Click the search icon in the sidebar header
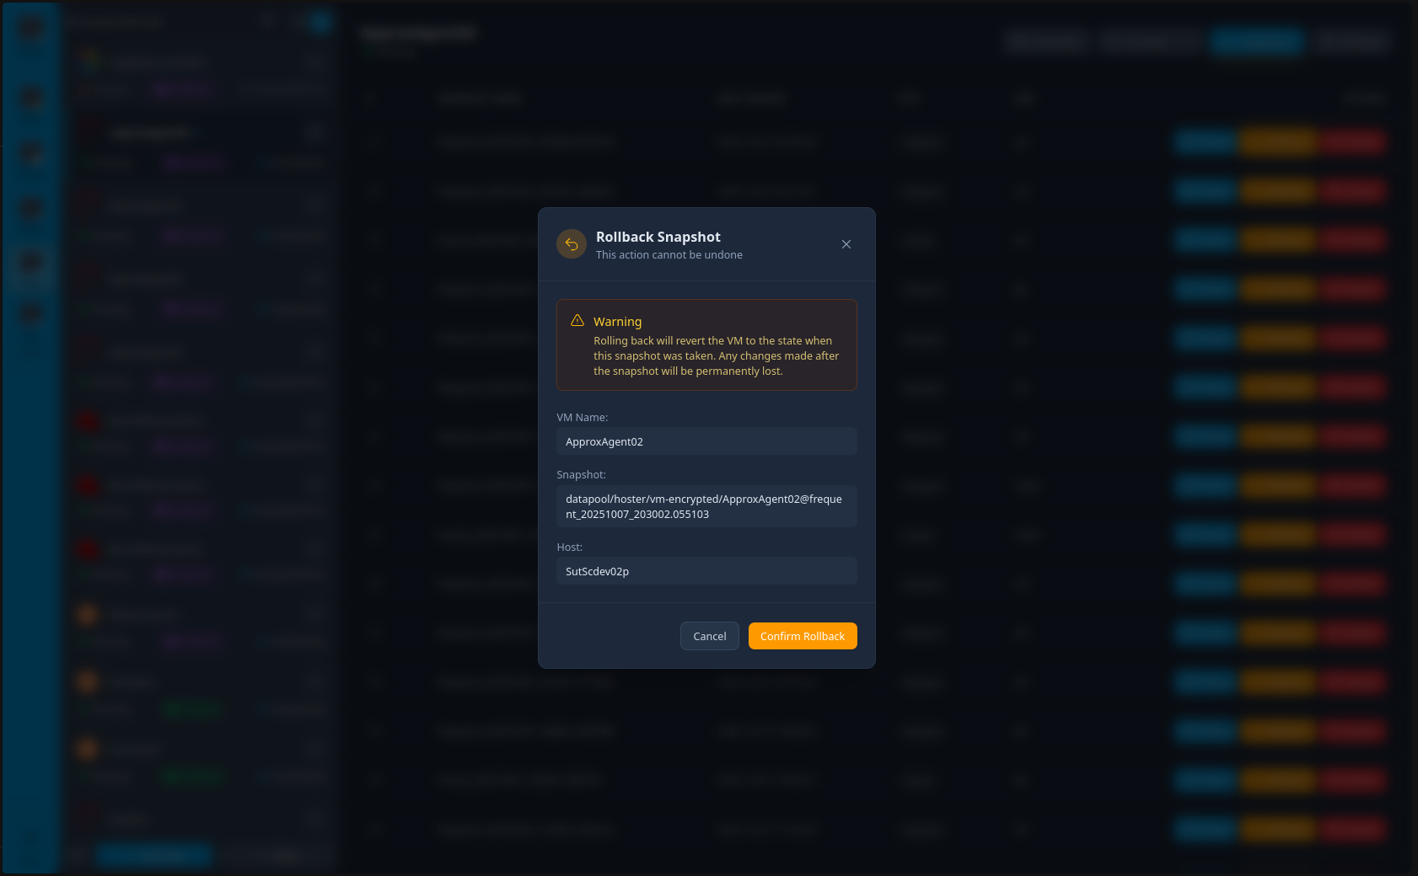The height and width of the screenshot is (876, 1418). [267, 21]
